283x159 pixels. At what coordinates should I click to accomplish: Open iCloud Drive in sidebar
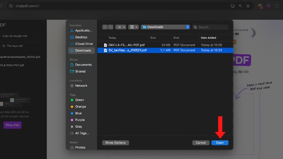tap(82, 44)
